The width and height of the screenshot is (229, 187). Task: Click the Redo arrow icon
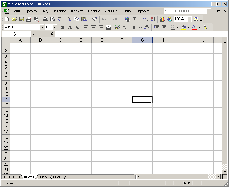(x=114, y=19)
